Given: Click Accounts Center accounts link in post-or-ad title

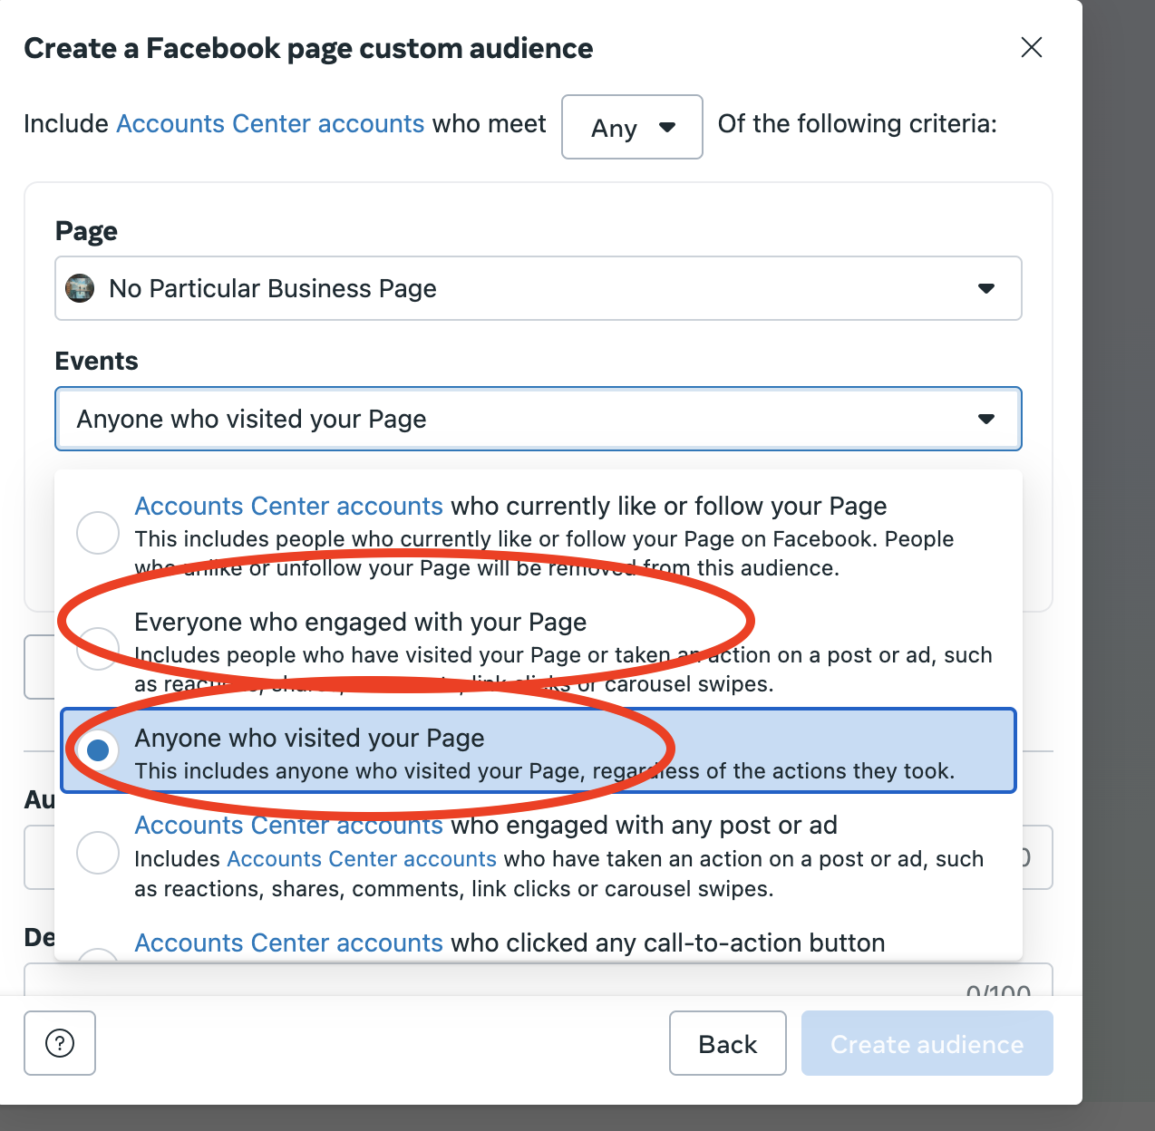Looking at the screenshot, I should point(288,826).
